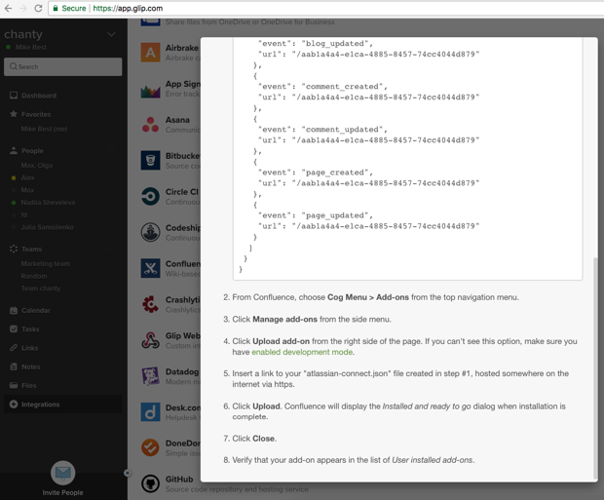This screenshot has width=604, height=500.
Task: Add a person with People plus icon
Action: (112, 150)
